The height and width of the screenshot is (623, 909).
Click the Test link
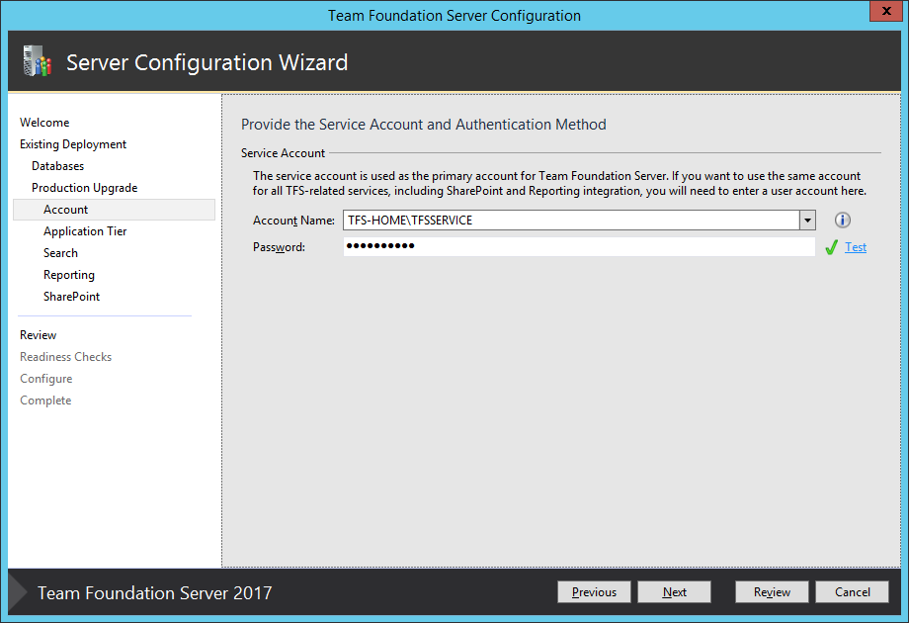coord(856,247)
